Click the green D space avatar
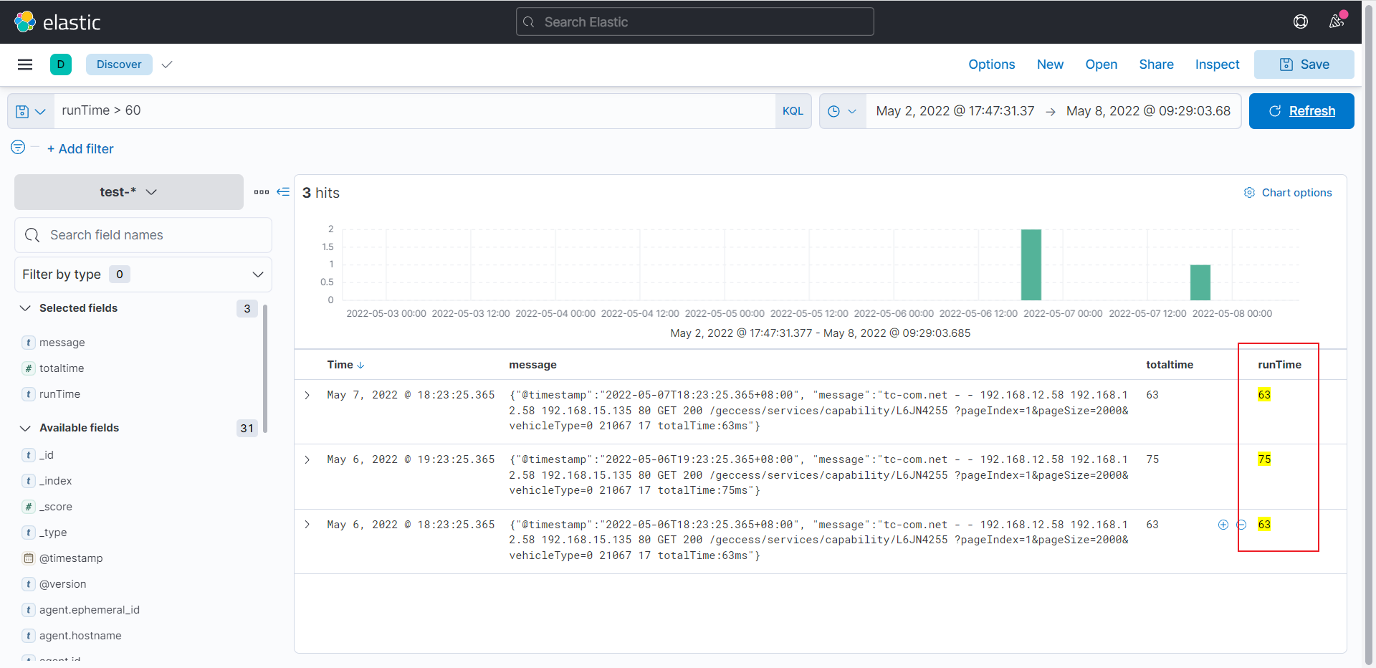Viewport: 1376px width, 668px height. coord(61,65)
